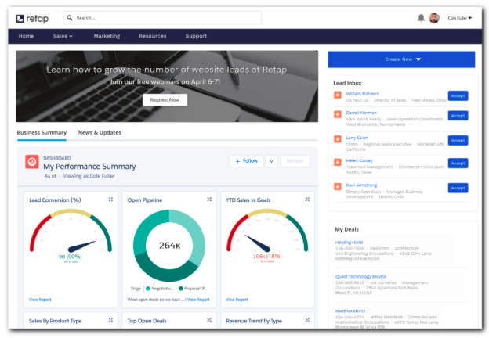Open the Helen Cooley lead
489x338 pixels.
coord(359,160)
